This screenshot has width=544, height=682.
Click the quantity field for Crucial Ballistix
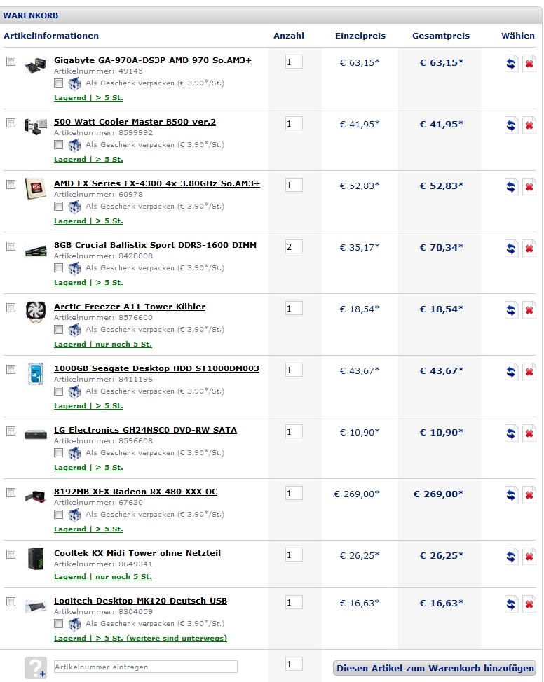[x=294, y=246]
